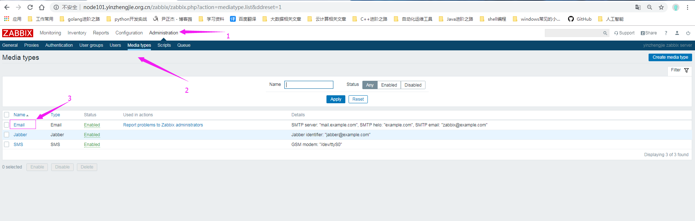This screenshot has height=221, width=695.
Task: Open the 人工智能 bookmark folder
Action: point(611,19)
